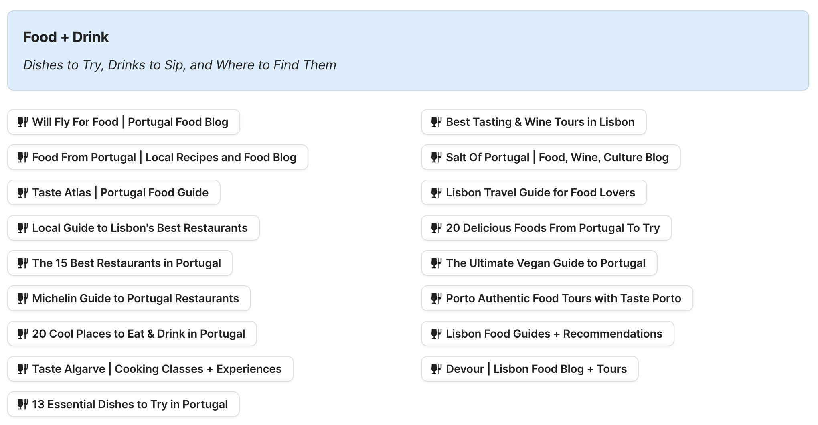Open Lisbon Travel Guide for Food Lovers
Viewport: 818px width, 425px height.
coord(535,192)
